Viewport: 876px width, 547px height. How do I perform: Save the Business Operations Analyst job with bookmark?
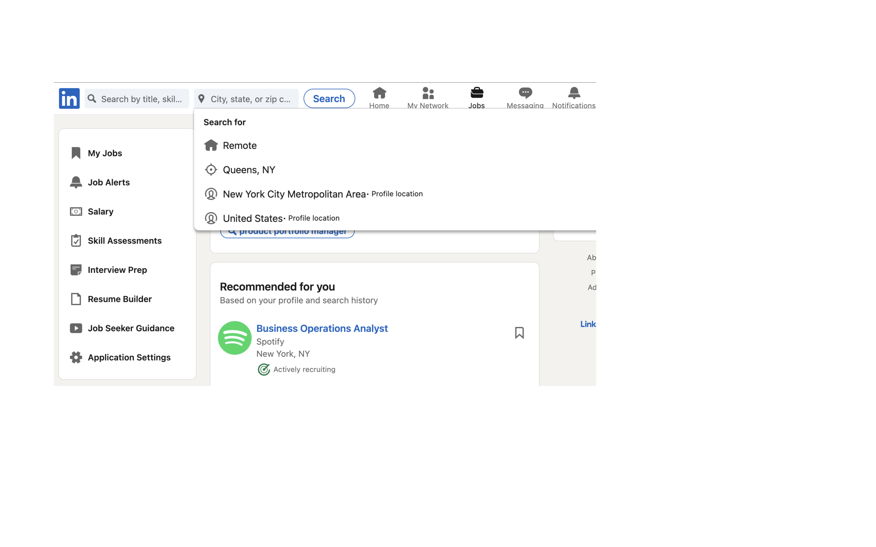519,333
